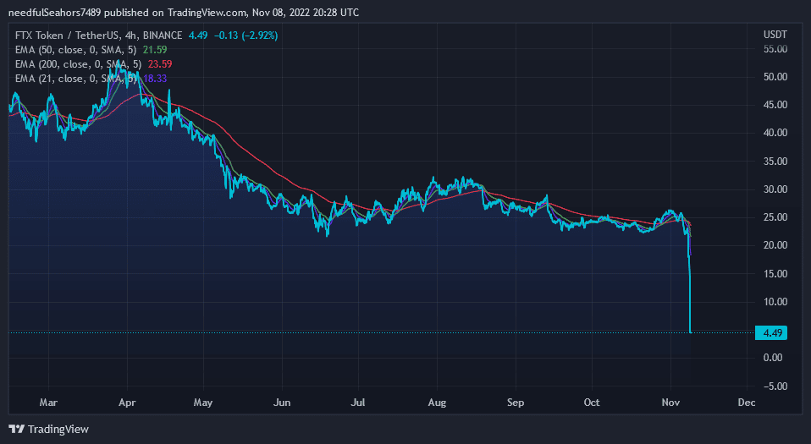The image size is (811, 444).
Task: Click the current price tag 4.49 on axis
Action: pos(771,332)
